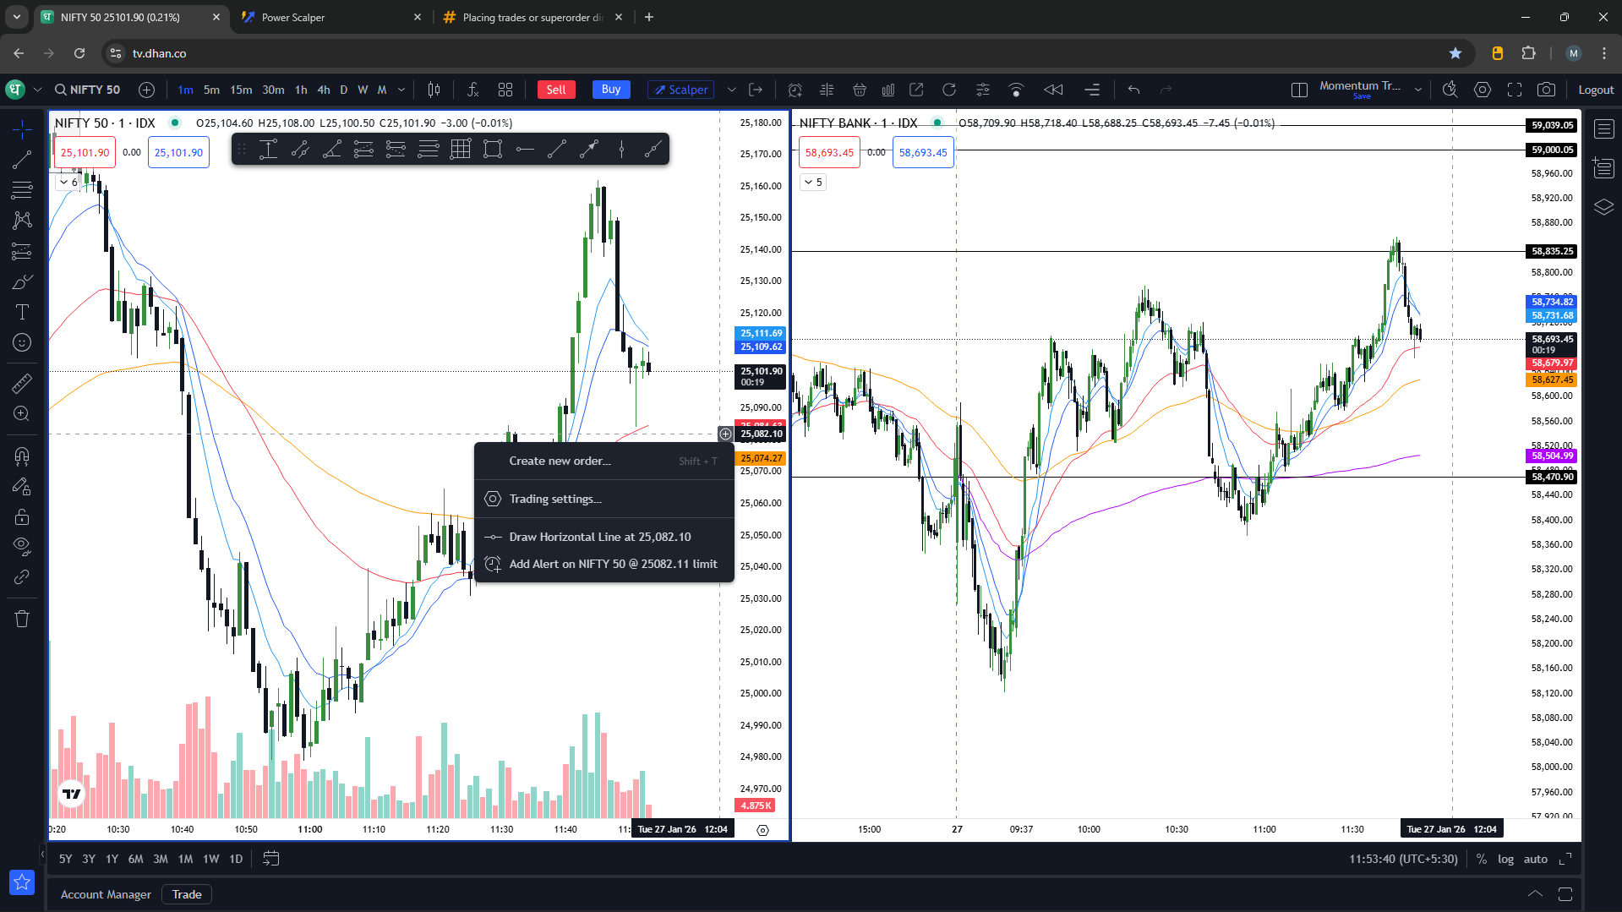This screenshot has height=912, width=1622.
Task: Take a chart snapshot with camera icon
Action: 1546,90
